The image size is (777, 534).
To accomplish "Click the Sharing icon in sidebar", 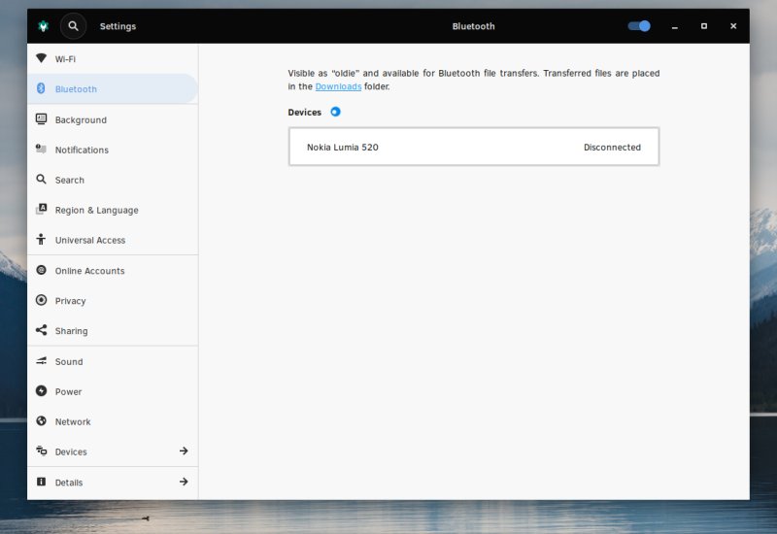I will tap(41, 330).
